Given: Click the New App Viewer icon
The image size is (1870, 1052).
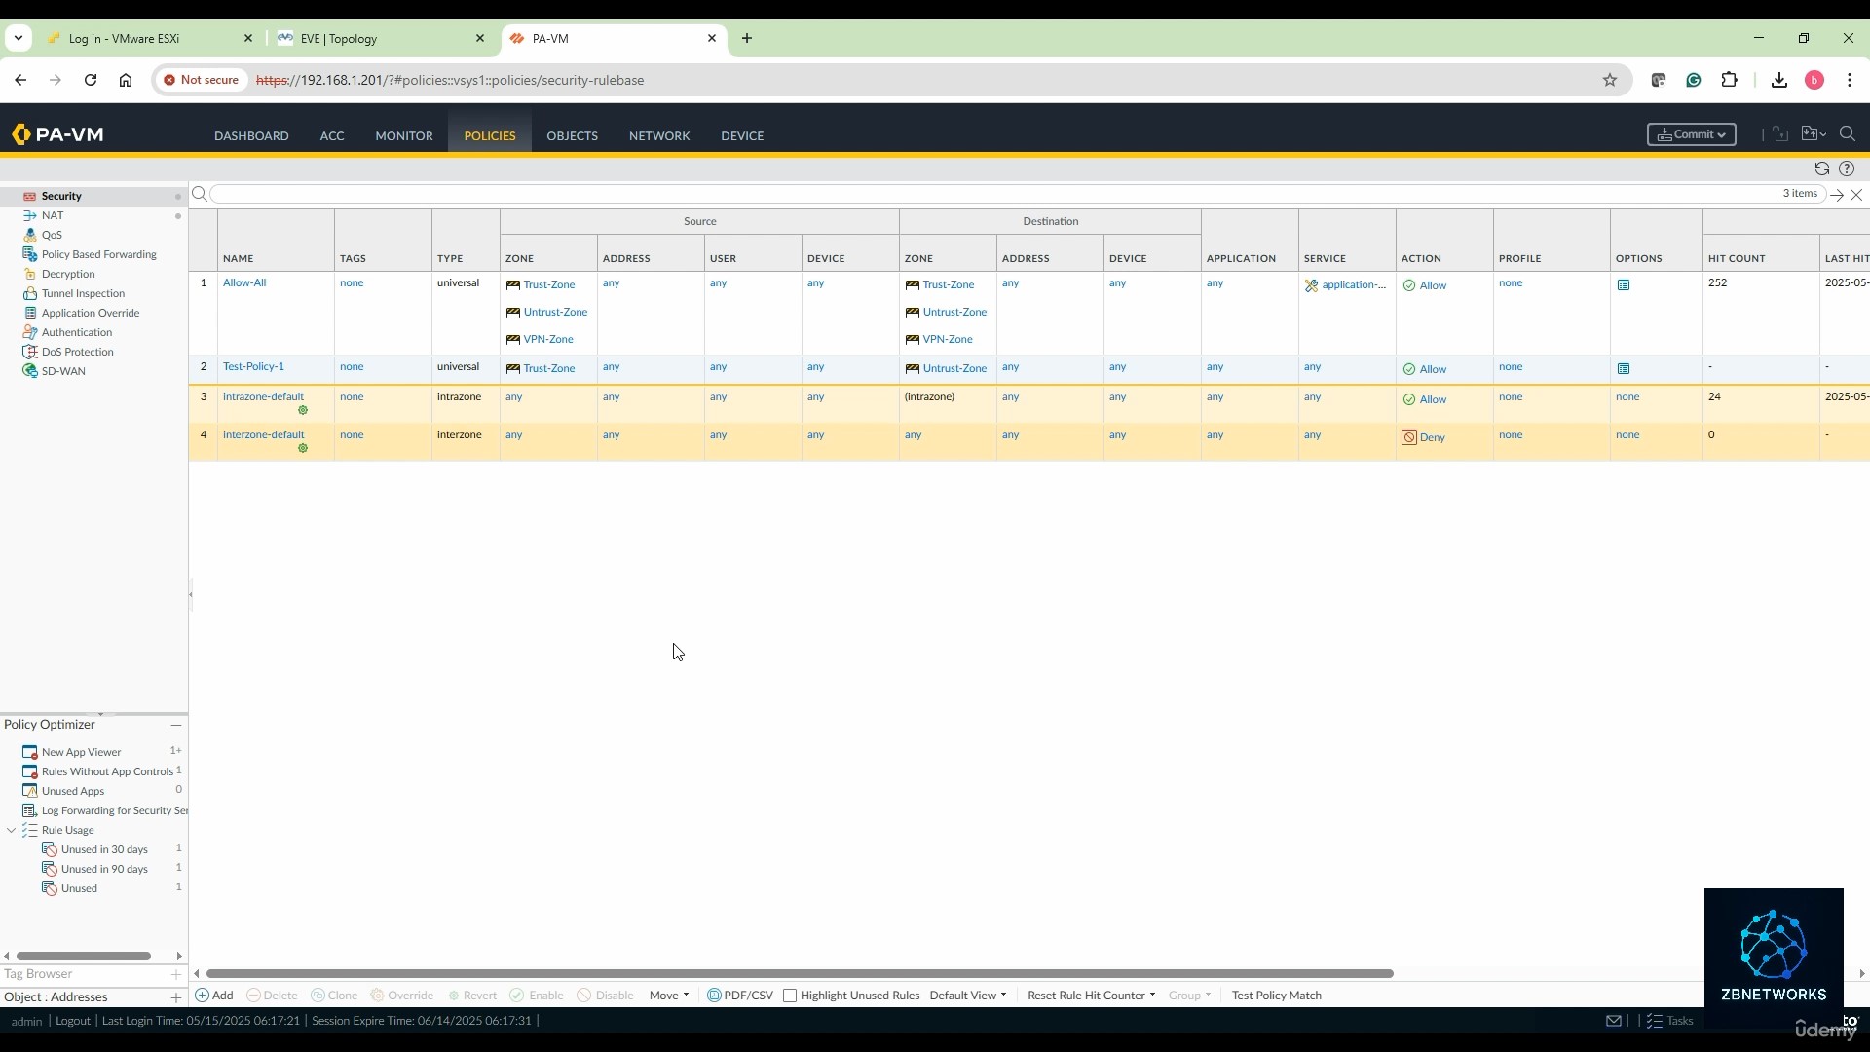Looking at the screenshot, I should pos(30,752).
